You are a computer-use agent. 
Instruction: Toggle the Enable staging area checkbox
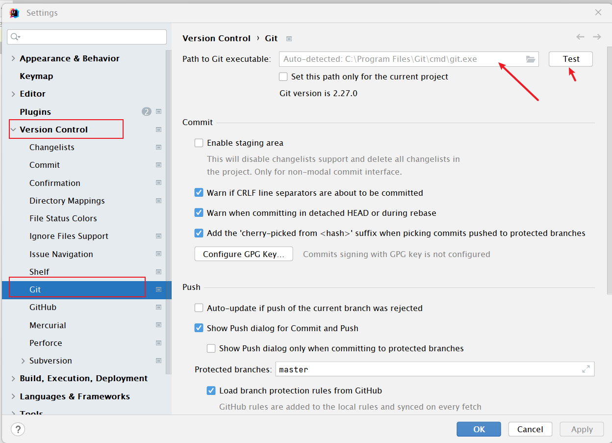click(x=199, y=143)
